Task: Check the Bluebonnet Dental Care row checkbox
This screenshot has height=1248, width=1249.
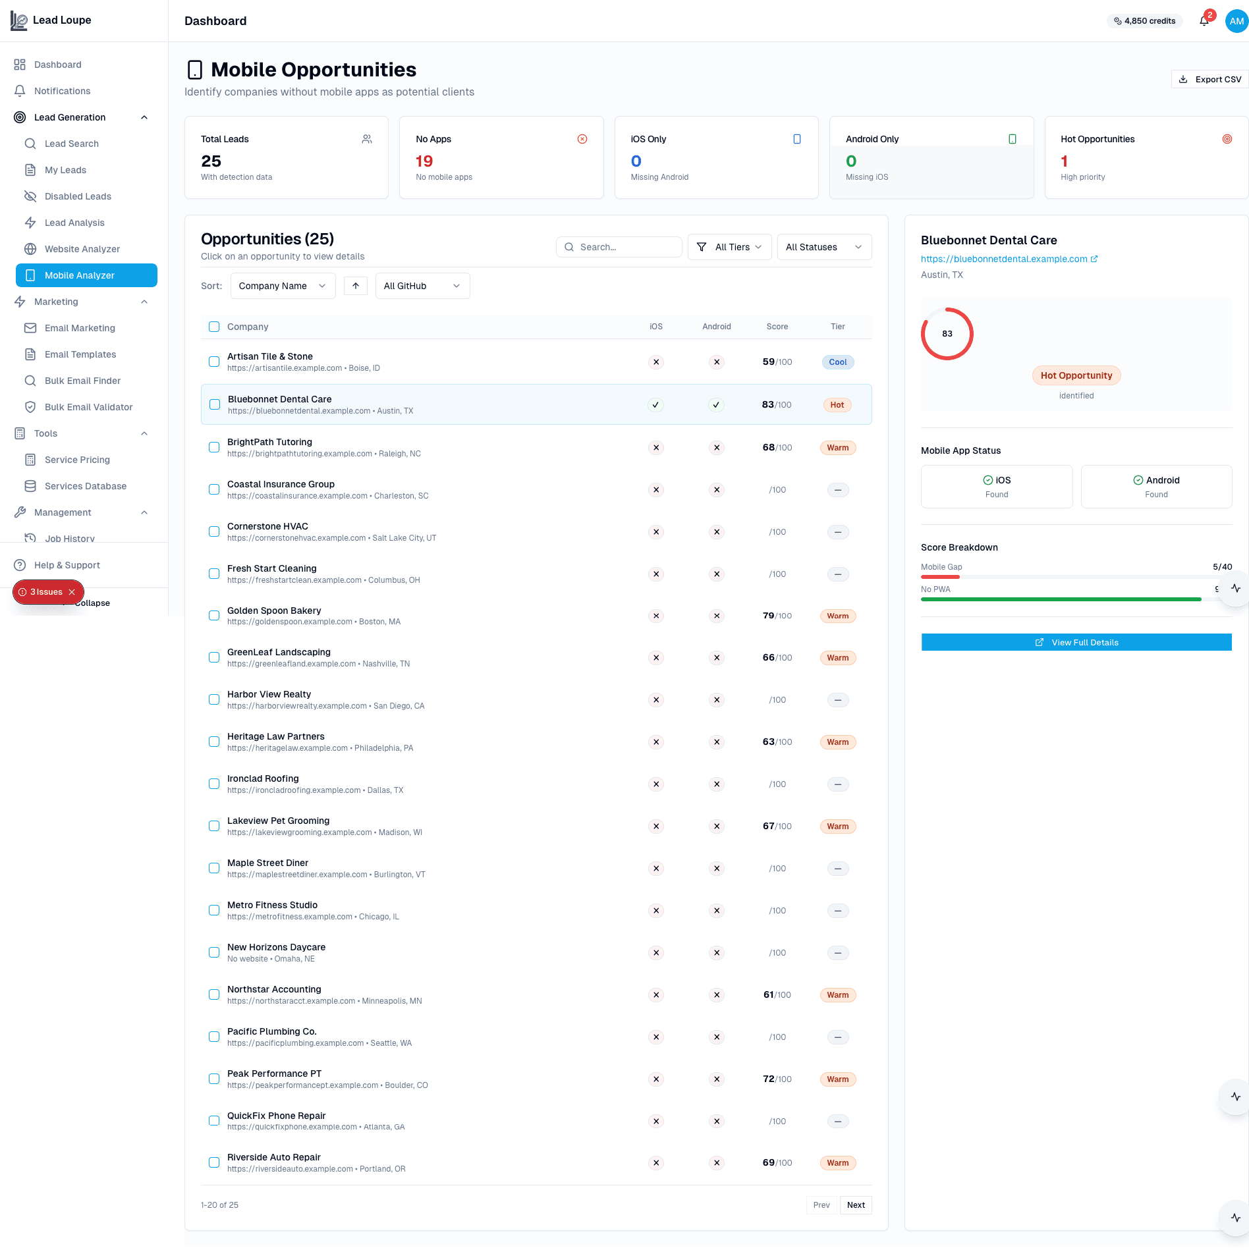Action: [215, 404]
